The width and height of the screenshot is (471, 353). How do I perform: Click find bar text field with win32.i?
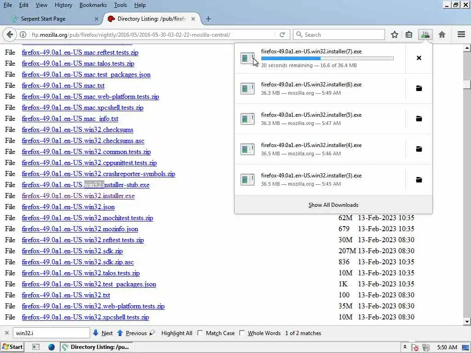pos(52,333)
